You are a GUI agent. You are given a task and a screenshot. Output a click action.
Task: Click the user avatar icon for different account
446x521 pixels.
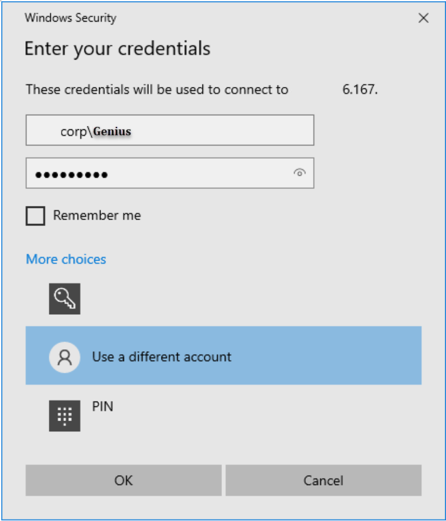pyautogui.click(x=64, y=357)
